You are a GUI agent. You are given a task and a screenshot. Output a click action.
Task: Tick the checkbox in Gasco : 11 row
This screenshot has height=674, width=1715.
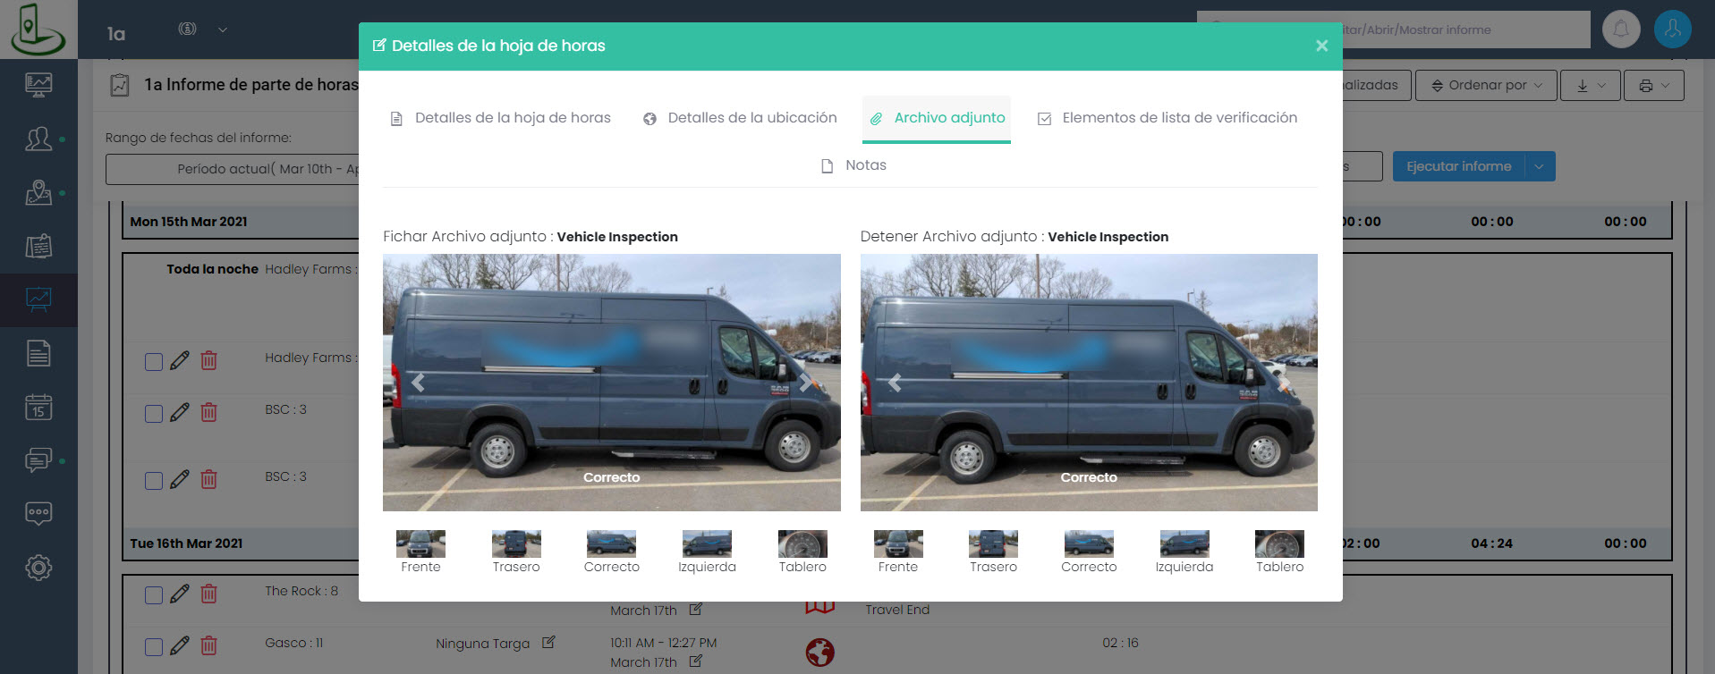pyautogui.click(x=154, y=646)
